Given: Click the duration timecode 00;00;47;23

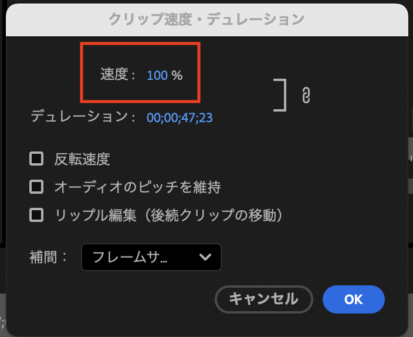Looking at the screenshot, I should pos(180,118).
